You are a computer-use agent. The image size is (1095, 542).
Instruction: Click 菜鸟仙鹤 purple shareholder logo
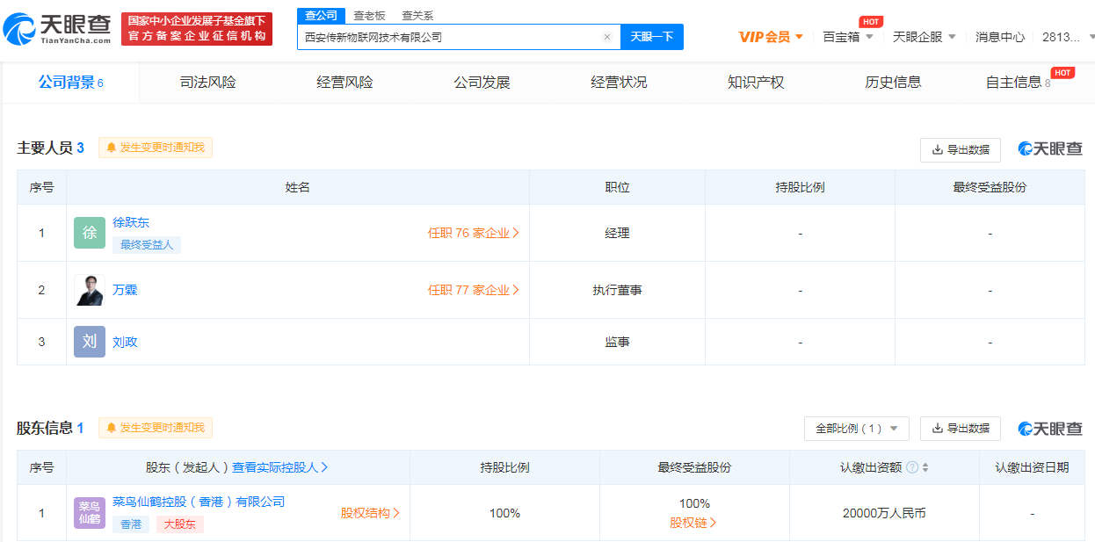pos(90,513)
